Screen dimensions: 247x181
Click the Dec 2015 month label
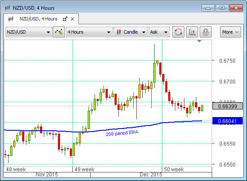point(151,175)
